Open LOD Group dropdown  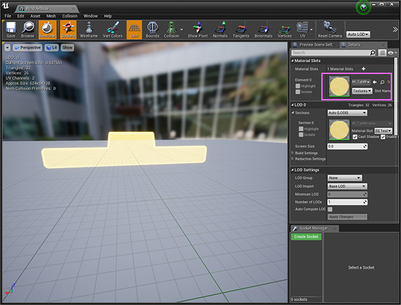pos(344,178)
